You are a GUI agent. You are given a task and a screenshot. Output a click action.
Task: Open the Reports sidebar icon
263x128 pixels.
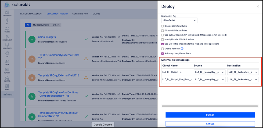coord(7,71)
